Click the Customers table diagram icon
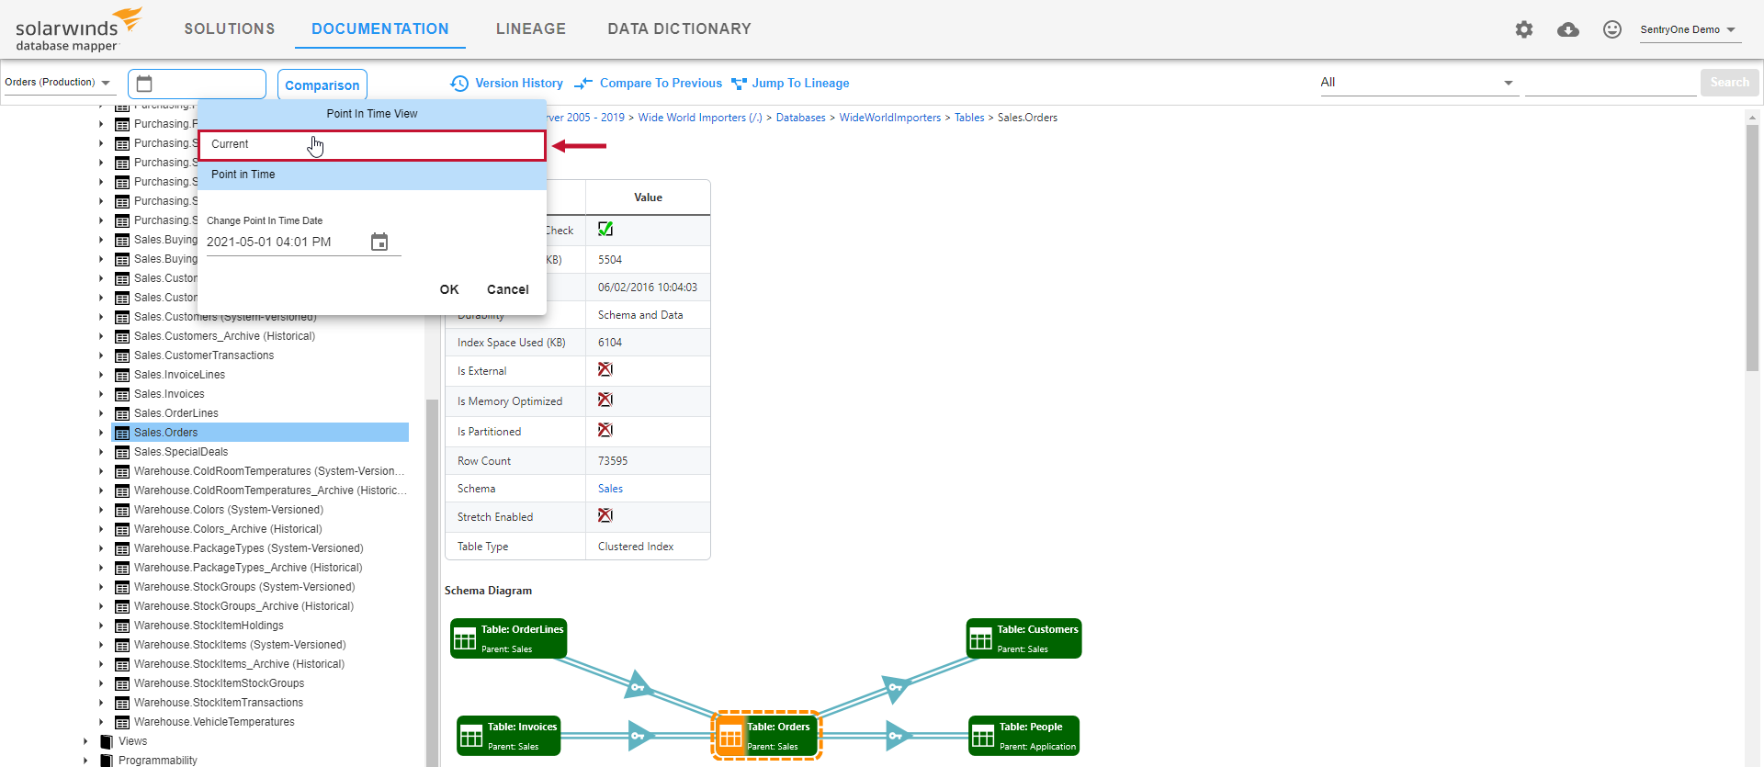This screenshot has width=1764, height=767. tap(981, 638)
